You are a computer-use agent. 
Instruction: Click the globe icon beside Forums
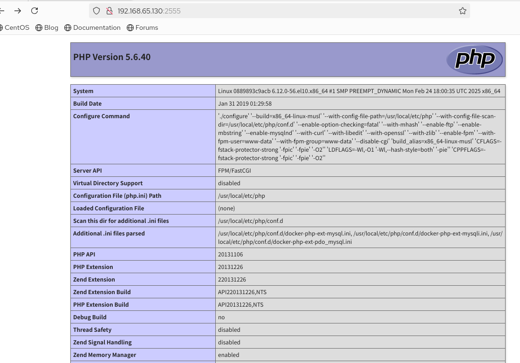click(130, 28)
